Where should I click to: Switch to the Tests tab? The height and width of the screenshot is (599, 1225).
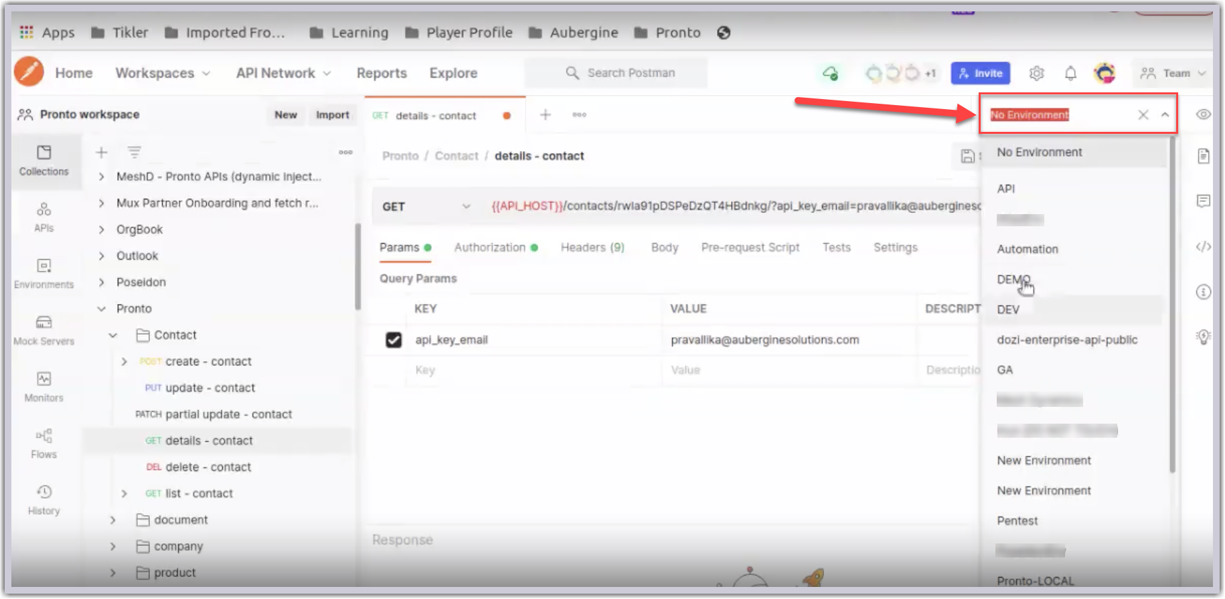(x=837, y=248)
